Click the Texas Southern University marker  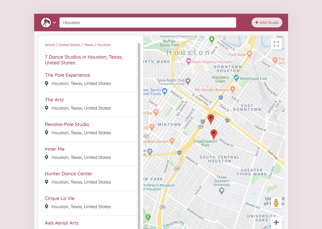tap(222, 191)
